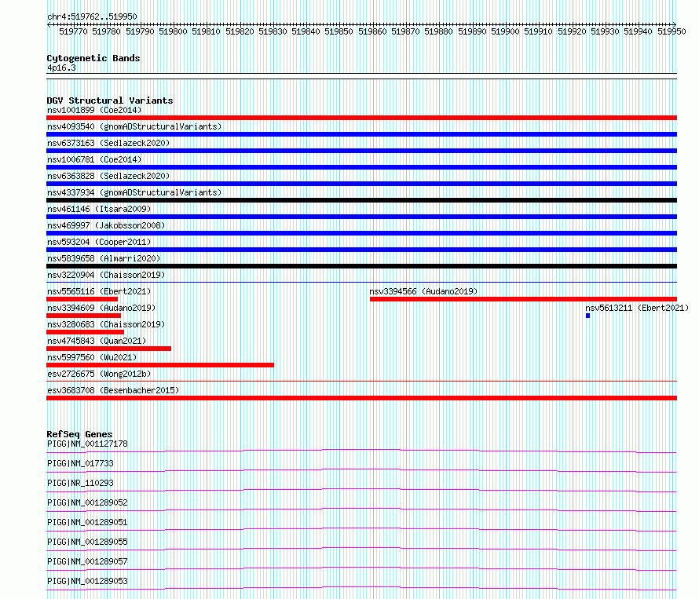Click the nsv3394566 red variant bar
Viewport: 699px width, 599px height.
523,299
